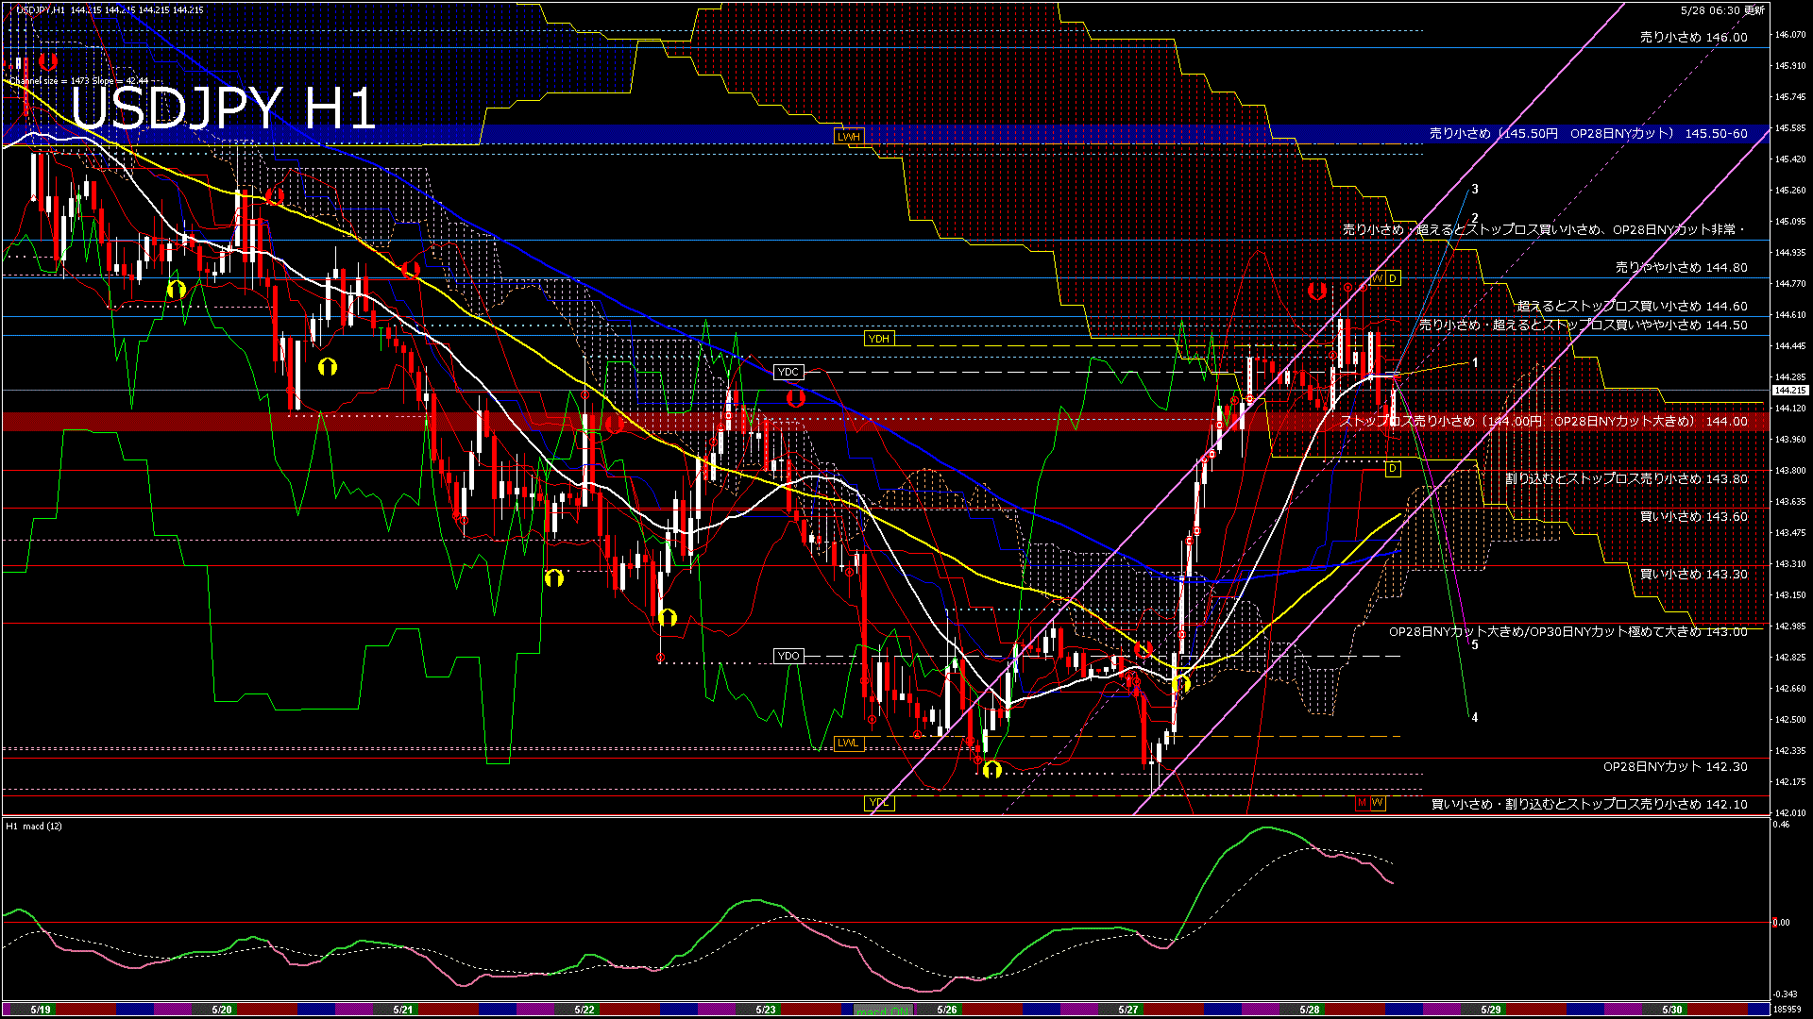Click the '売りやや小さめ 144.80' annotation
The width and height of the screenshot is (1813, 1019).
[x=1682, y=268]
